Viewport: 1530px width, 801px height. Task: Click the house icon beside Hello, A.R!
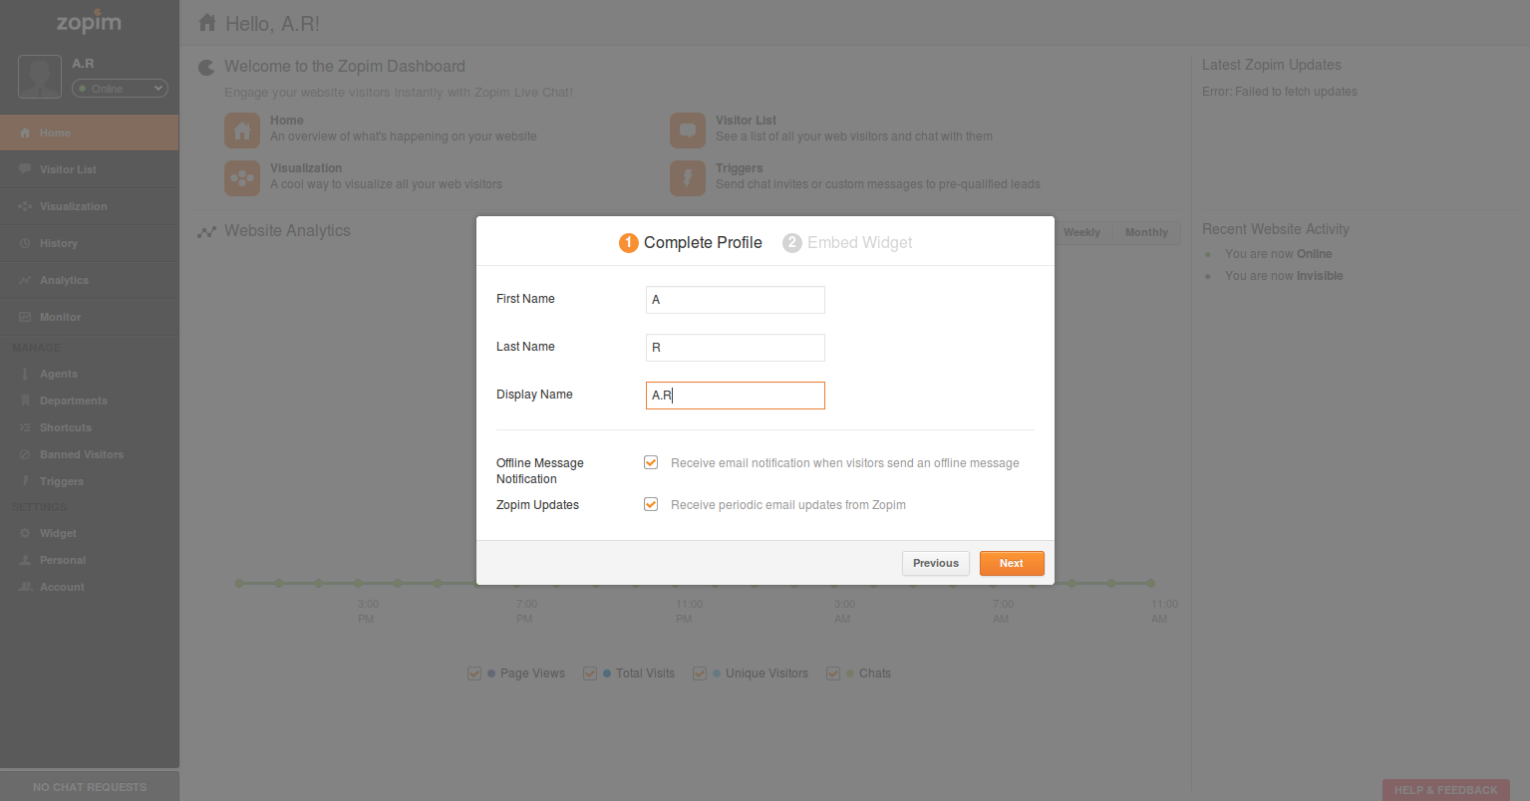(207, 22)
